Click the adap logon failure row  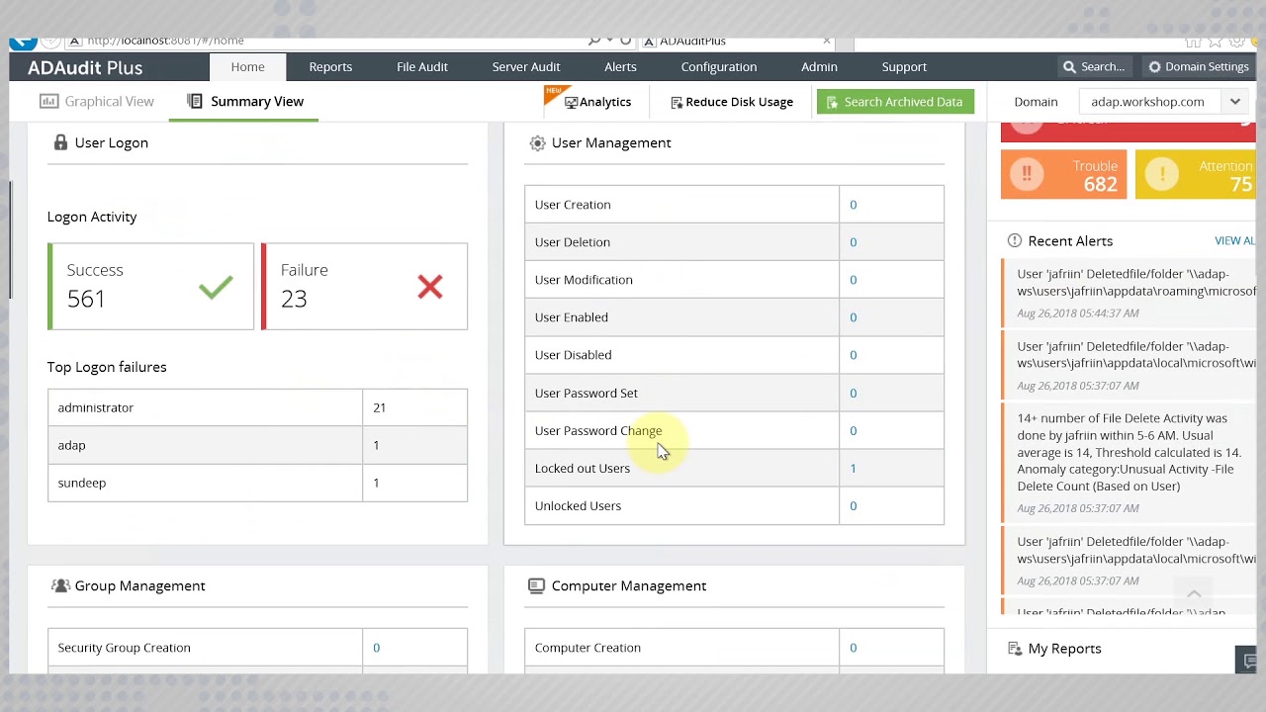[x=257, y=445]
